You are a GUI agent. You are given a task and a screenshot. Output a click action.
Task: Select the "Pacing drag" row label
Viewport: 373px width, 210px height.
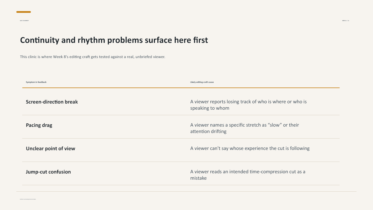(x=39, y=125)
